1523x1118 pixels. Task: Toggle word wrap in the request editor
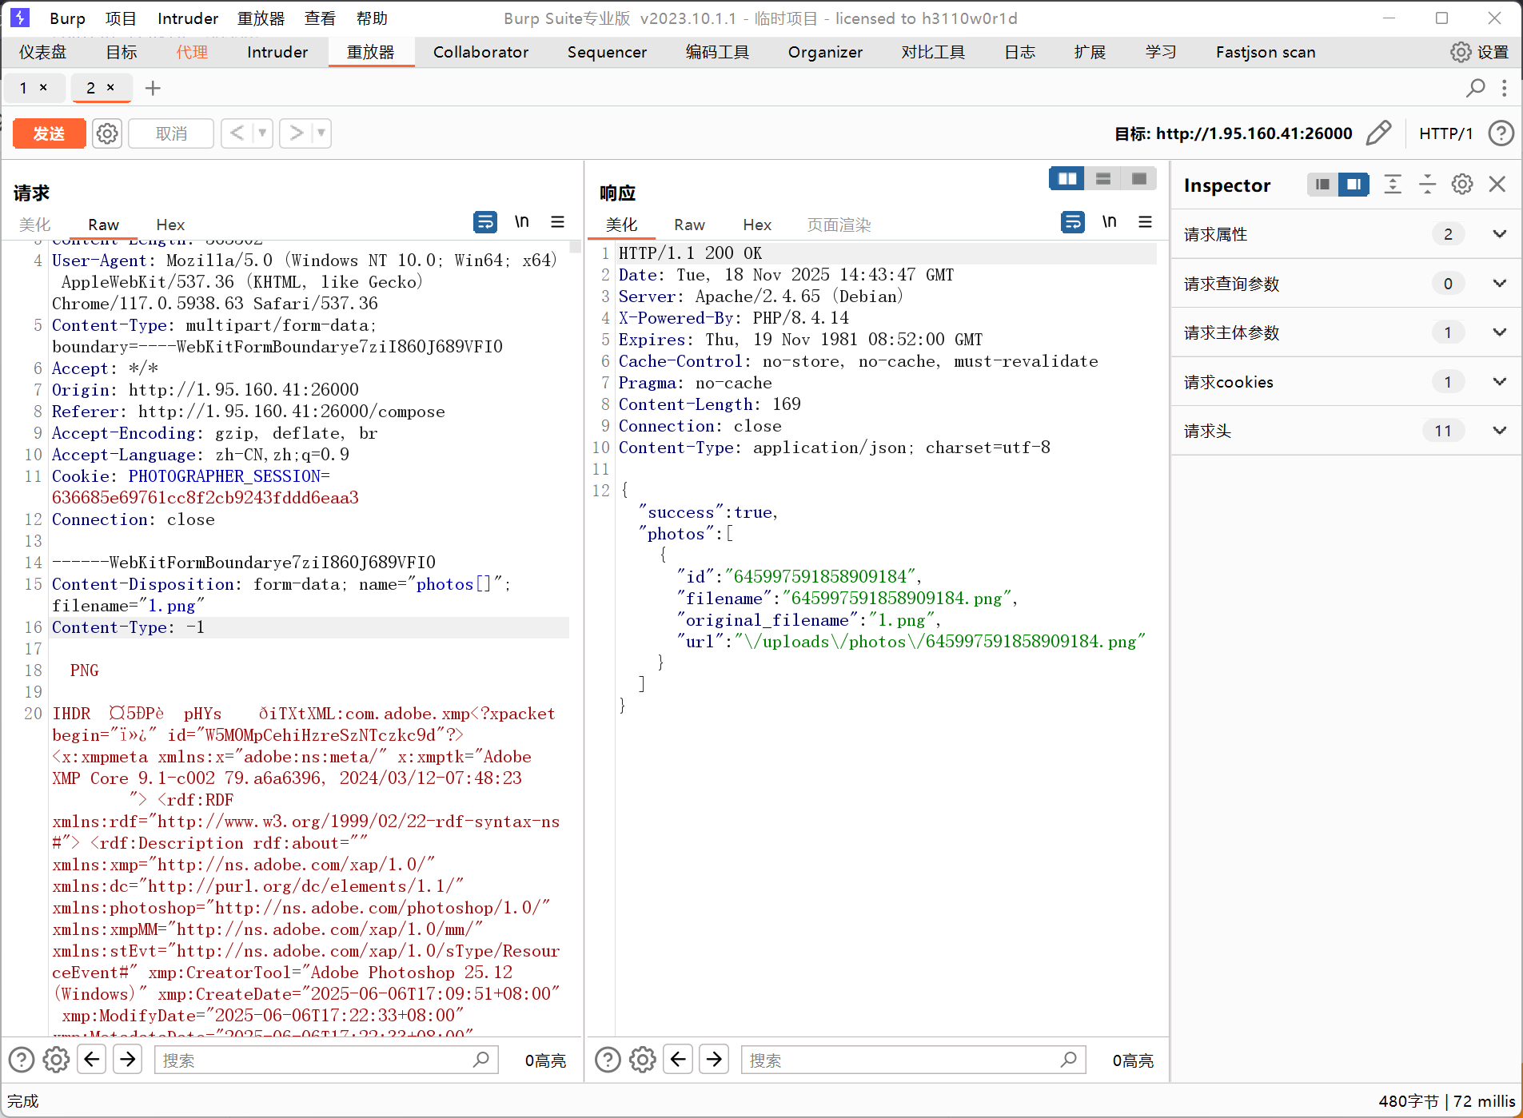pos(485,222)
